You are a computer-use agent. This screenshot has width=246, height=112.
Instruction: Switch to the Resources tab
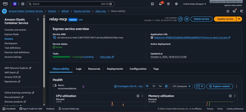click(x=94, y=69)
